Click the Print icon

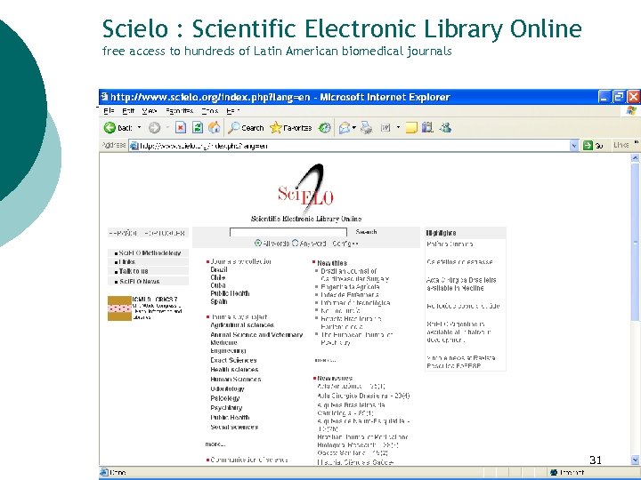coord(367,128)
